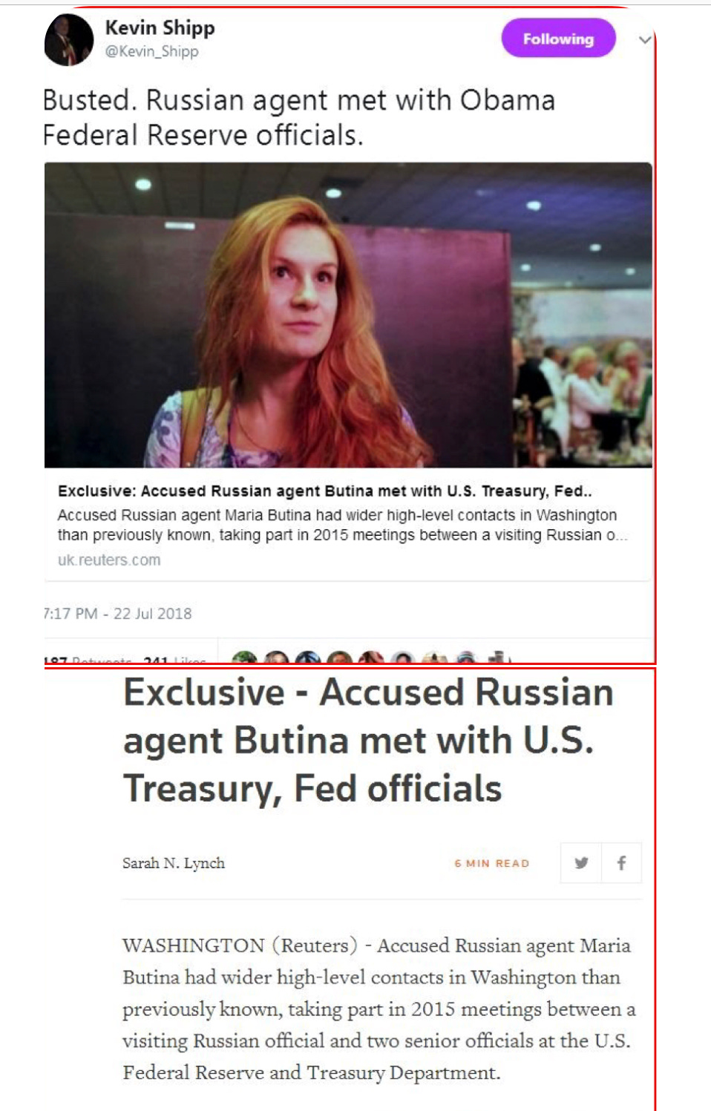Click the Facebook share icon on the article
Image resolution: width=711 pixels, height=1111 pixels.
[x=621, y=862]
